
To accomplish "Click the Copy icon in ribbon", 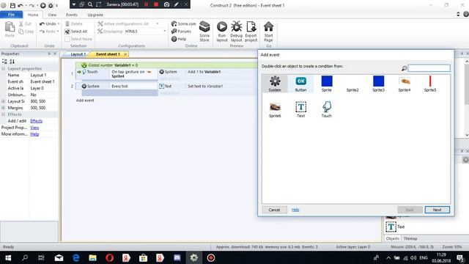I will pos(26,32).
